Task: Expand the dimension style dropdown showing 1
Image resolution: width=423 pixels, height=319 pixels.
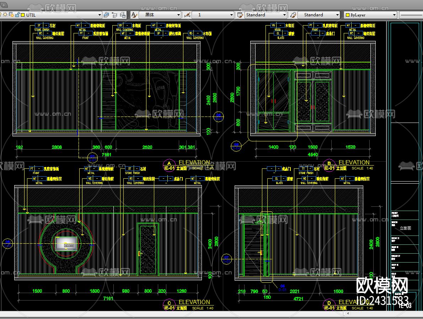Action: point(231,15)
